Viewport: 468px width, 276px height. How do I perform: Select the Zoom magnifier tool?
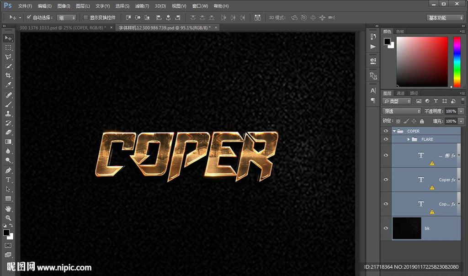[x=8, y=218]
